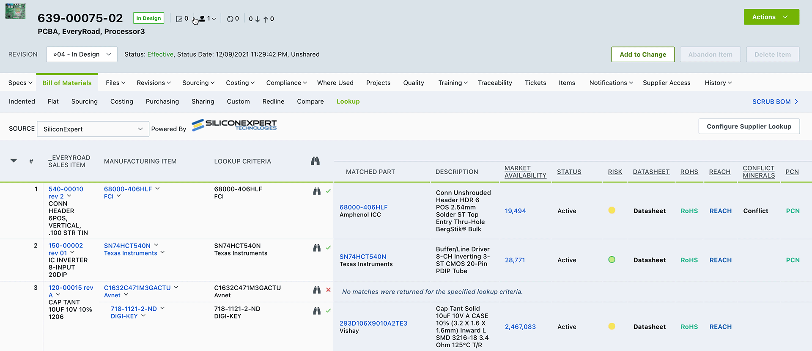Expand the chevron next to FCI manufacturer
This screenshot has width=812, height=351.
point(119,196)
